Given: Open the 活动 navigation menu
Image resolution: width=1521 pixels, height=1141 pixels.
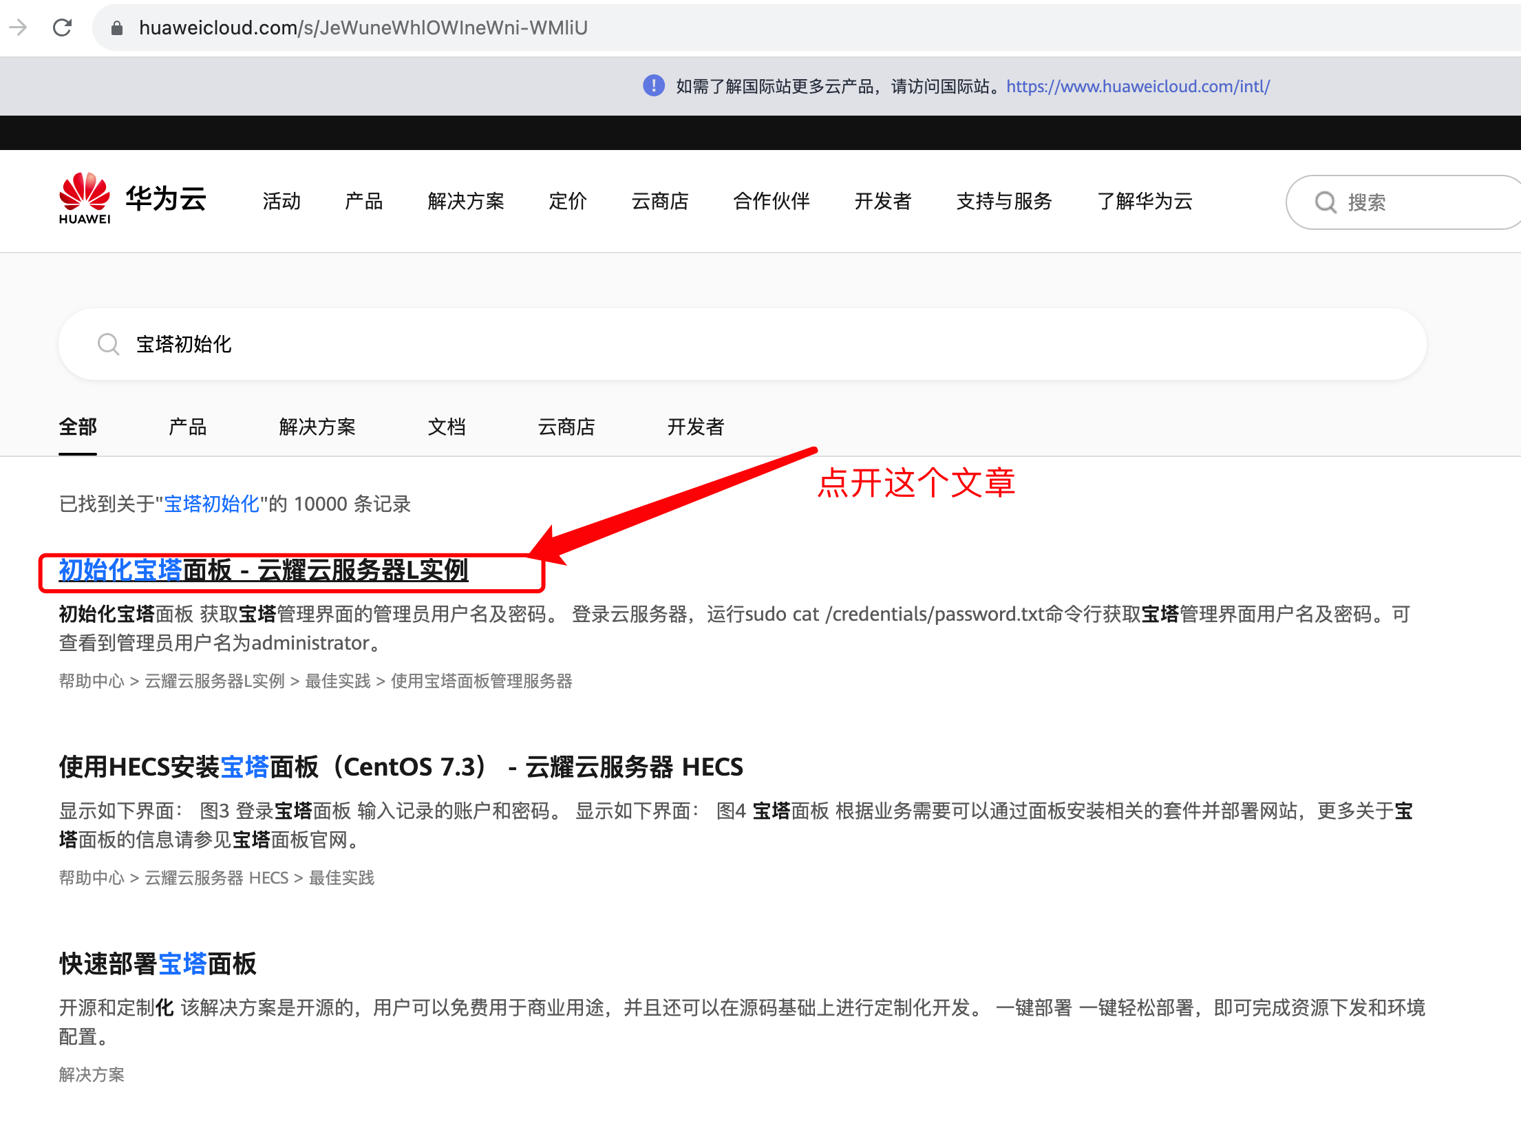Looking at the screenshot, I should coord(282,201).
